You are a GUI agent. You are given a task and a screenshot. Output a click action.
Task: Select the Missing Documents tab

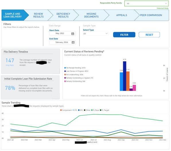click(x=92, y=15)
